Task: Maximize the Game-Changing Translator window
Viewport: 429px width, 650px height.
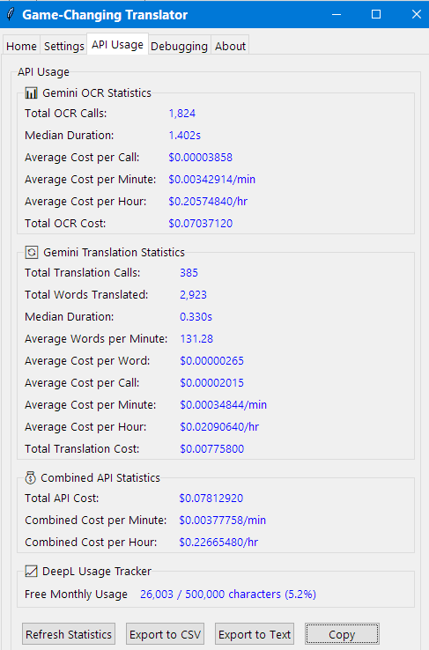Action: pyautogui.click(x=376, y=14)
